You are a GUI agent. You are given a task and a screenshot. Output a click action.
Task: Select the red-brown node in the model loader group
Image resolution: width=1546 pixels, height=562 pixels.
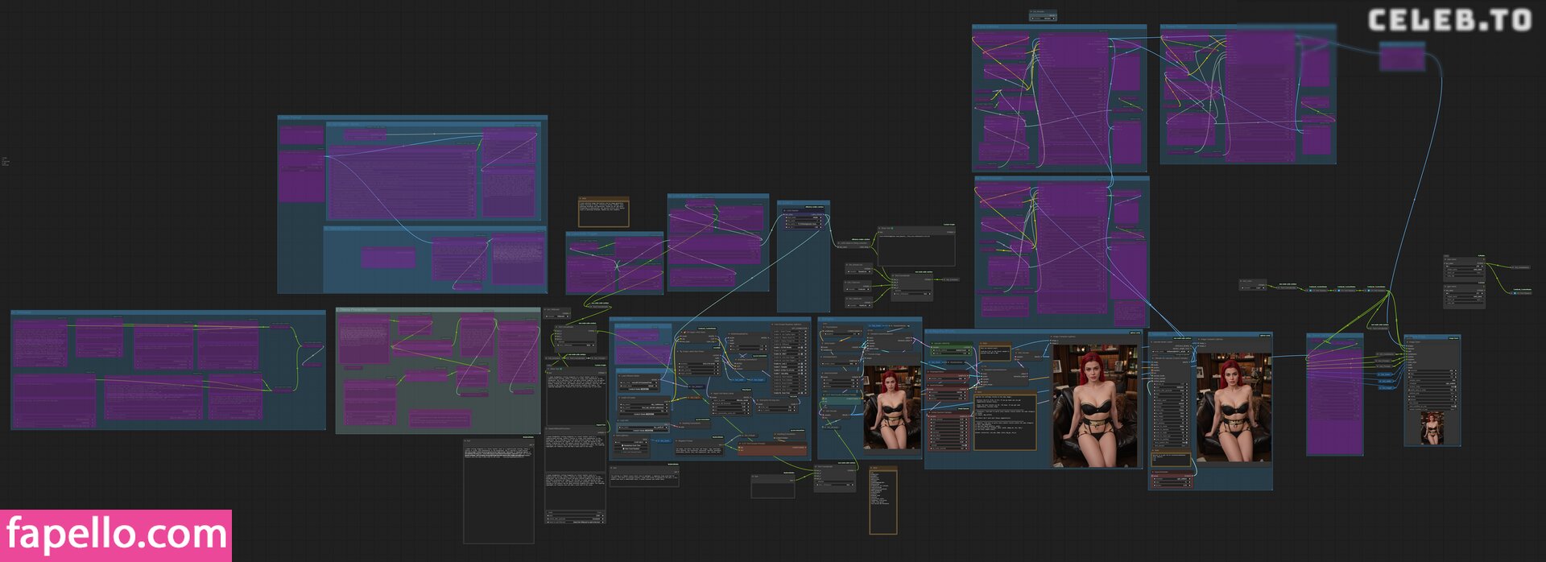click(x=771, y=450)
